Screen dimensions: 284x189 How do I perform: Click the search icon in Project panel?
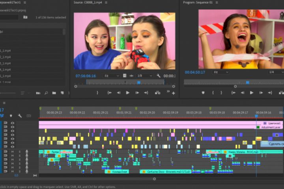(46, 93)
